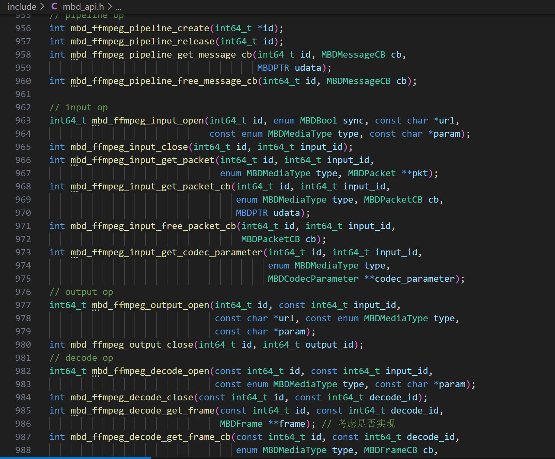Click 'MBDPTR' on line 970
Screen dimensions: 555x459
coord(252,213)
